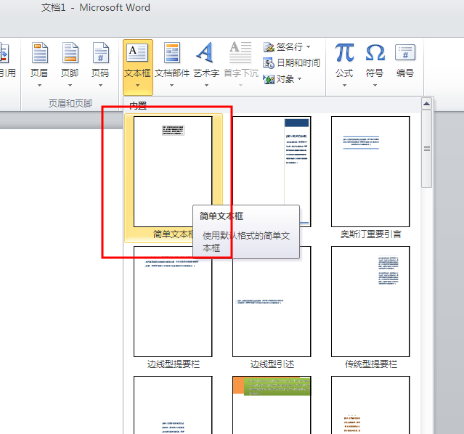This screenshot has width=464, height=434.
Task: Click the 页眉 (Header) icon
Action: (x=39, y=54)
